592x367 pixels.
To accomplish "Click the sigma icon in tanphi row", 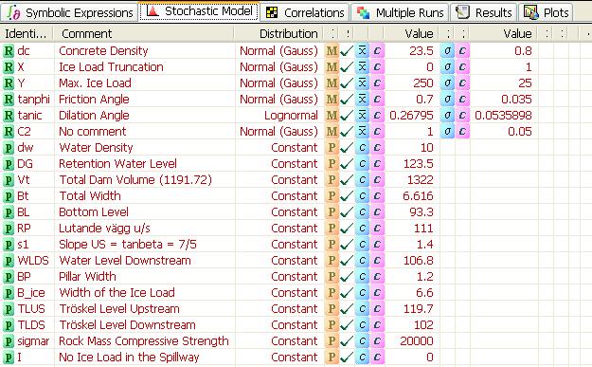I will 447,100.
